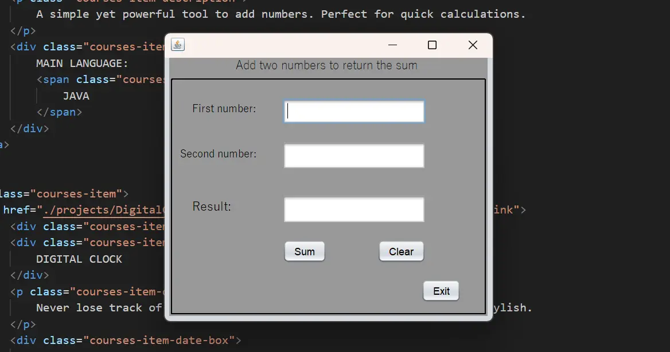The height and width of the screenshot is (352, 670).
Task: Close the Java applet window
Action: (x=473, y=44)
